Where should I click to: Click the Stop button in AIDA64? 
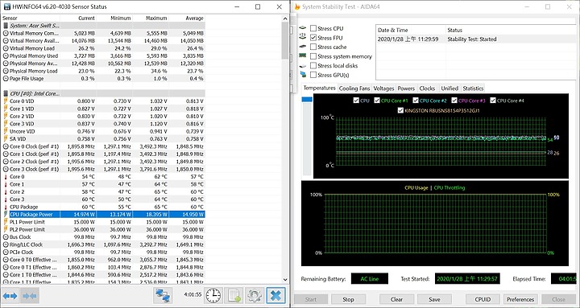click(x=348, y=299)
